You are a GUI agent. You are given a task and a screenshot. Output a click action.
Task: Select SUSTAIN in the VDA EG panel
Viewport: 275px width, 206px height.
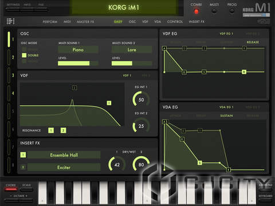tap(226, 116)
